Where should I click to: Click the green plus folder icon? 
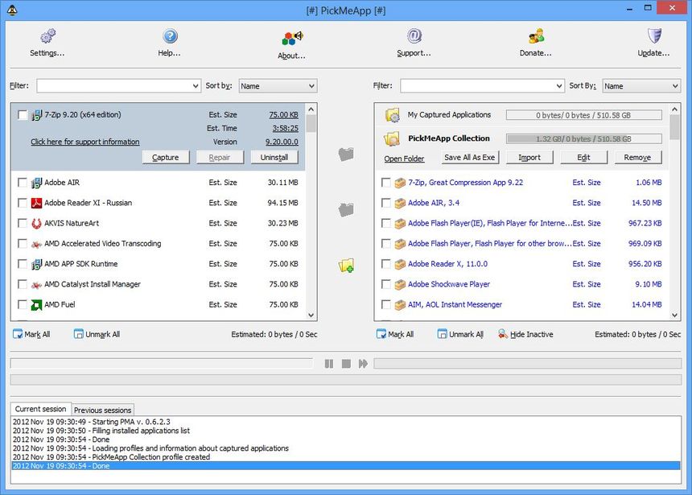click(346, 265)
